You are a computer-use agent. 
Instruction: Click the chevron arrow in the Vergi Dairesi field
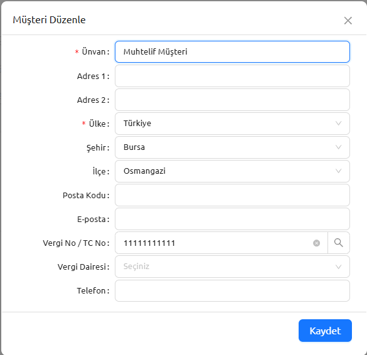tap(338, 267)
